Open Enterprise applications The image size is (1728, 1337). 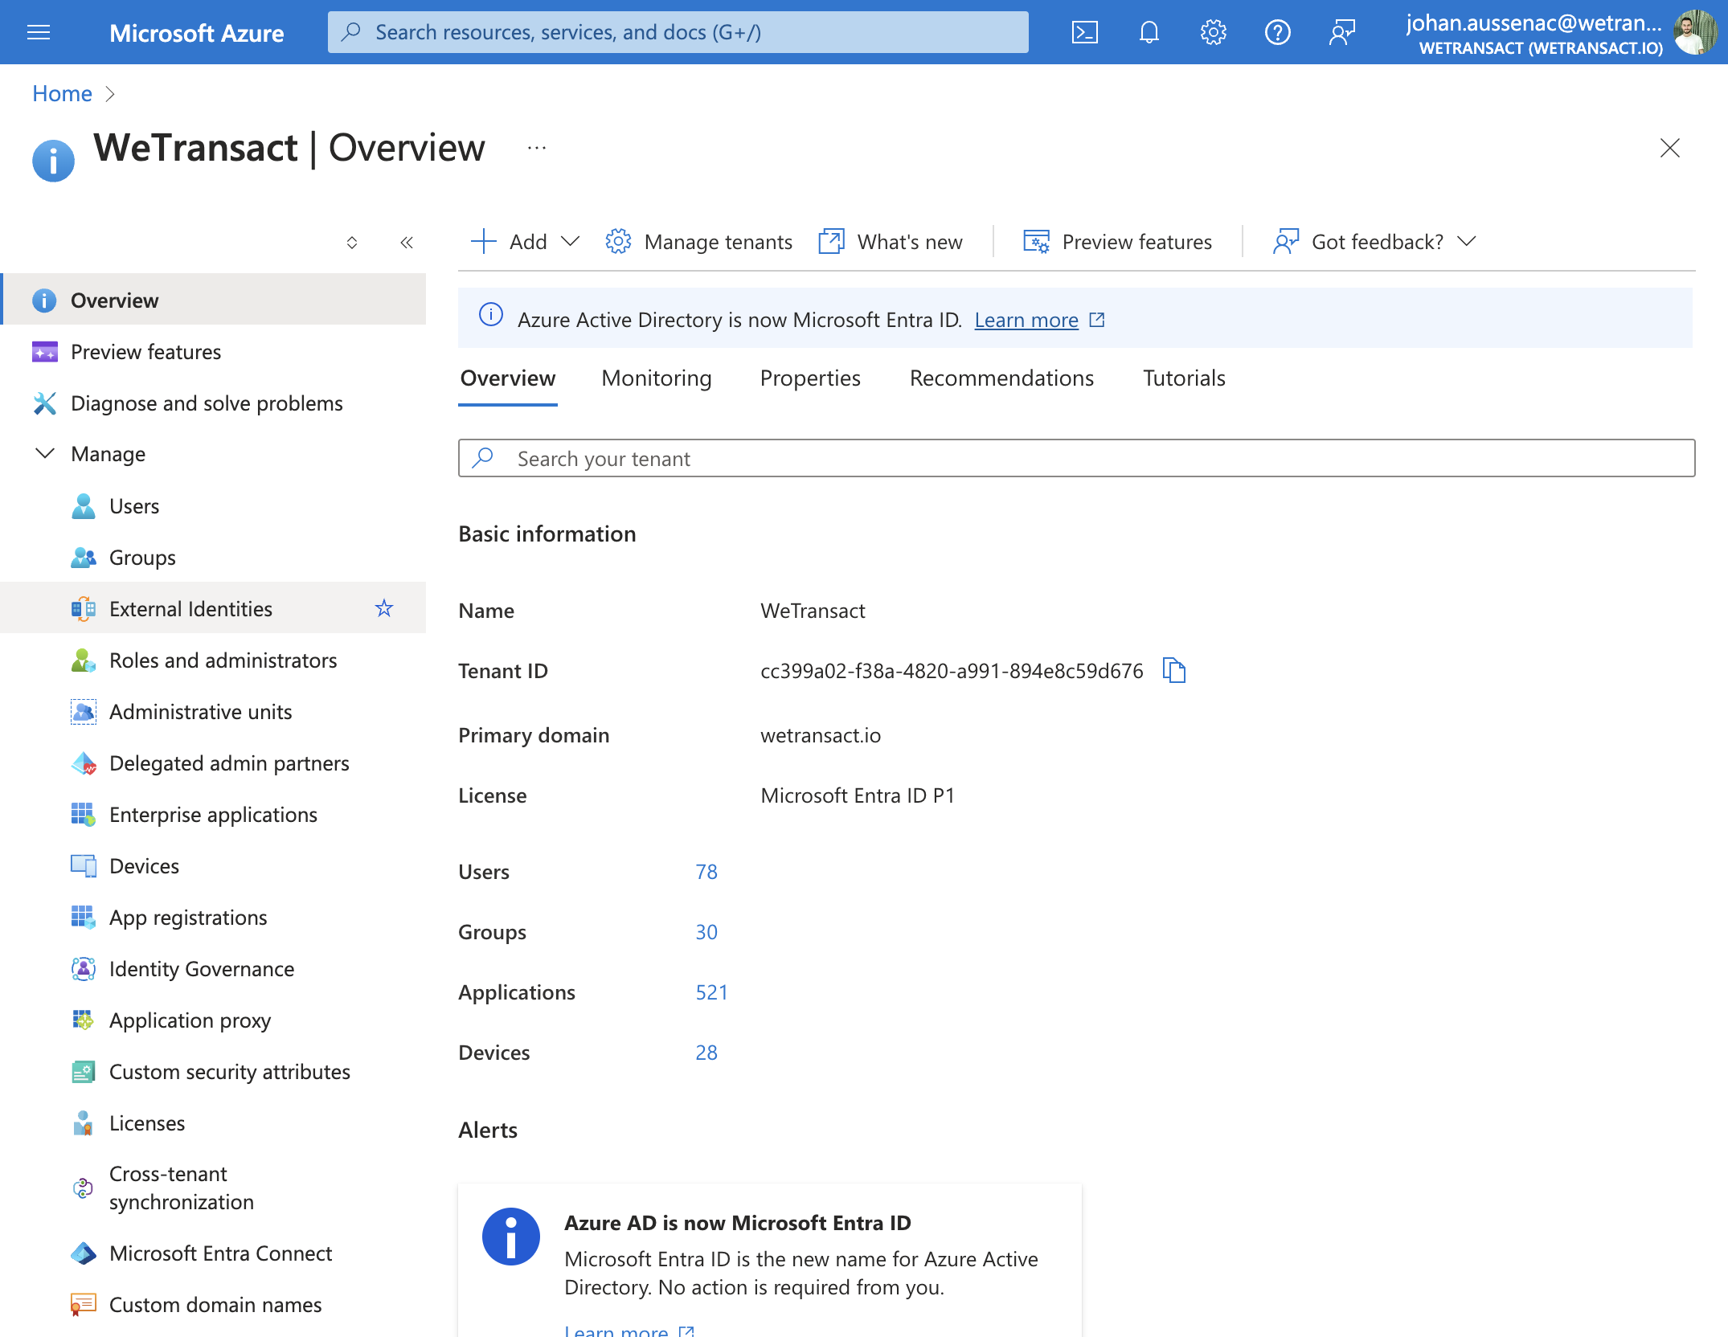(x=213, y=815)
